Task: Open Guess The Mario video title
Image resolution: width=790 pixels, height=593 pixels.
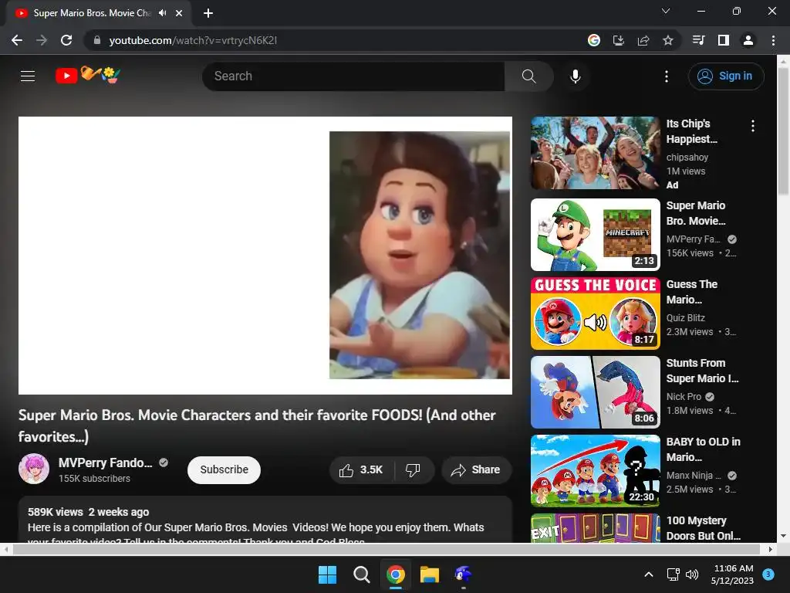Action: 692,292
